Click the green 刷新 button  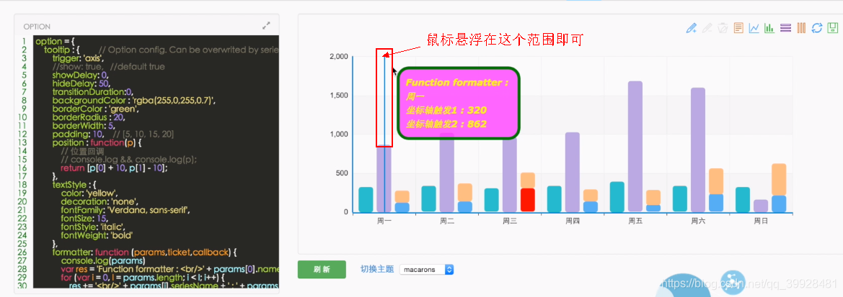(322, 269)
